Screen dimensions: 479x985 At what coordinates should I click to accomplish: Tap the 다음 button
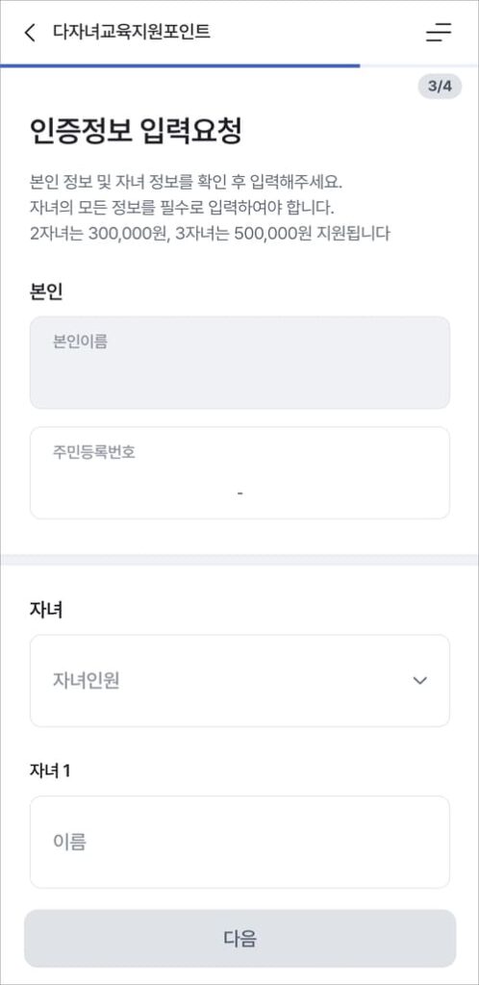(x=239, y=939)
